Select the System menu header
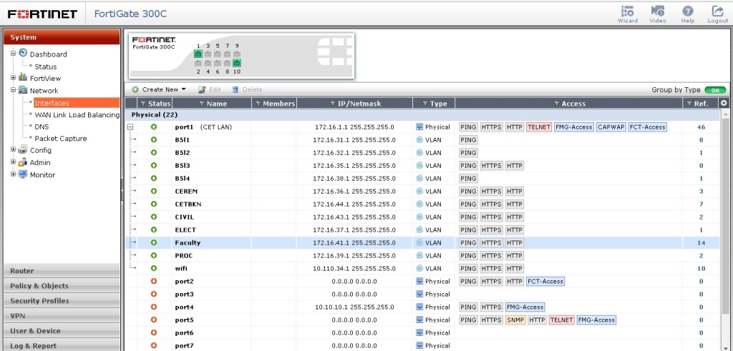The image size is (733, 351). [x=62, y=37]
